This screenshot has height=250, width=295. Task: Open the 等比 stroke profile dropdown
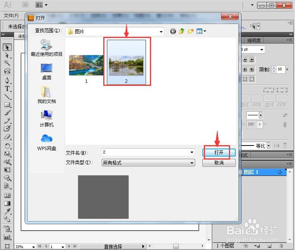coord(269,146)
